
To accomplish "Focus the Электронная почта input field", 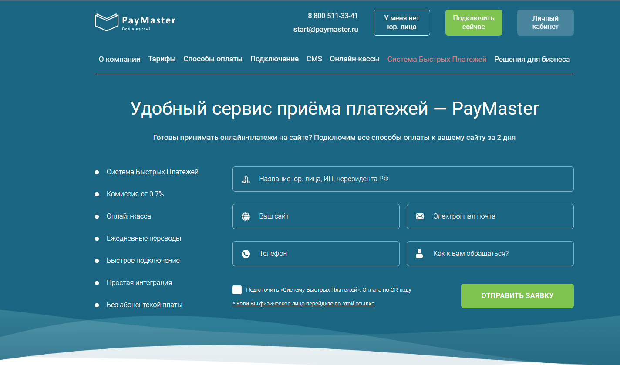I will click(x=496, y=216).
